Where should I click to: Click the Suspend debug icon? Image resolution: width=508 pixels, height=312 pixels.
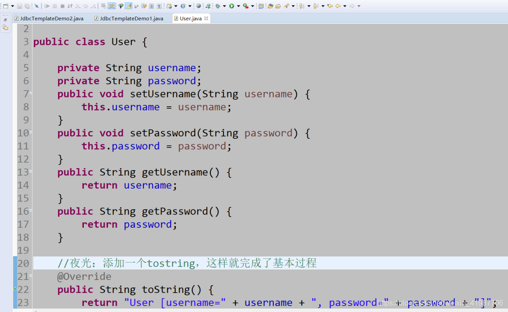point(55,6)
